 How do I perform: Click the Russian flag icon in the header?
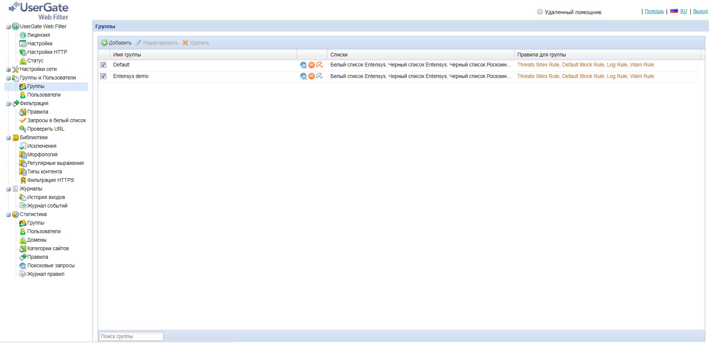pos(674,11)
